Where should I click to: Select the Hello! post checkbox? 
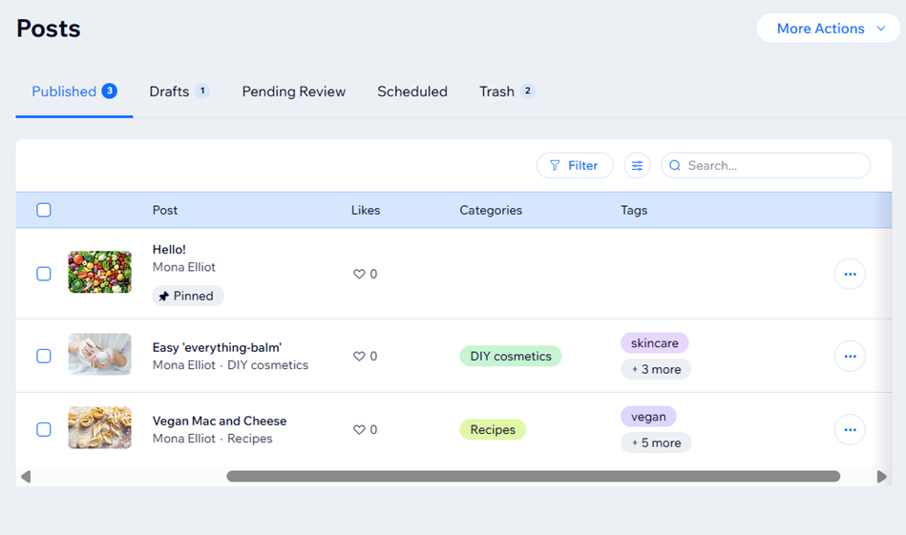(x=44, y=274)
